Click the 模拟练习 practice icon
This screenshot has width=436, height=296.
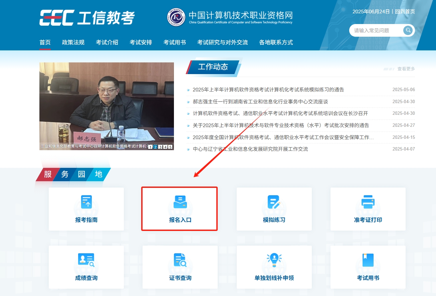pyautogui.click(x=274, y=202)
